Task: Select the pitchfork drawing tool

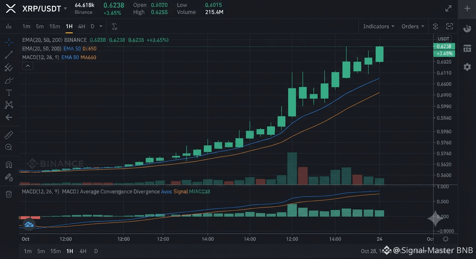Action: [x=9, y=67]
